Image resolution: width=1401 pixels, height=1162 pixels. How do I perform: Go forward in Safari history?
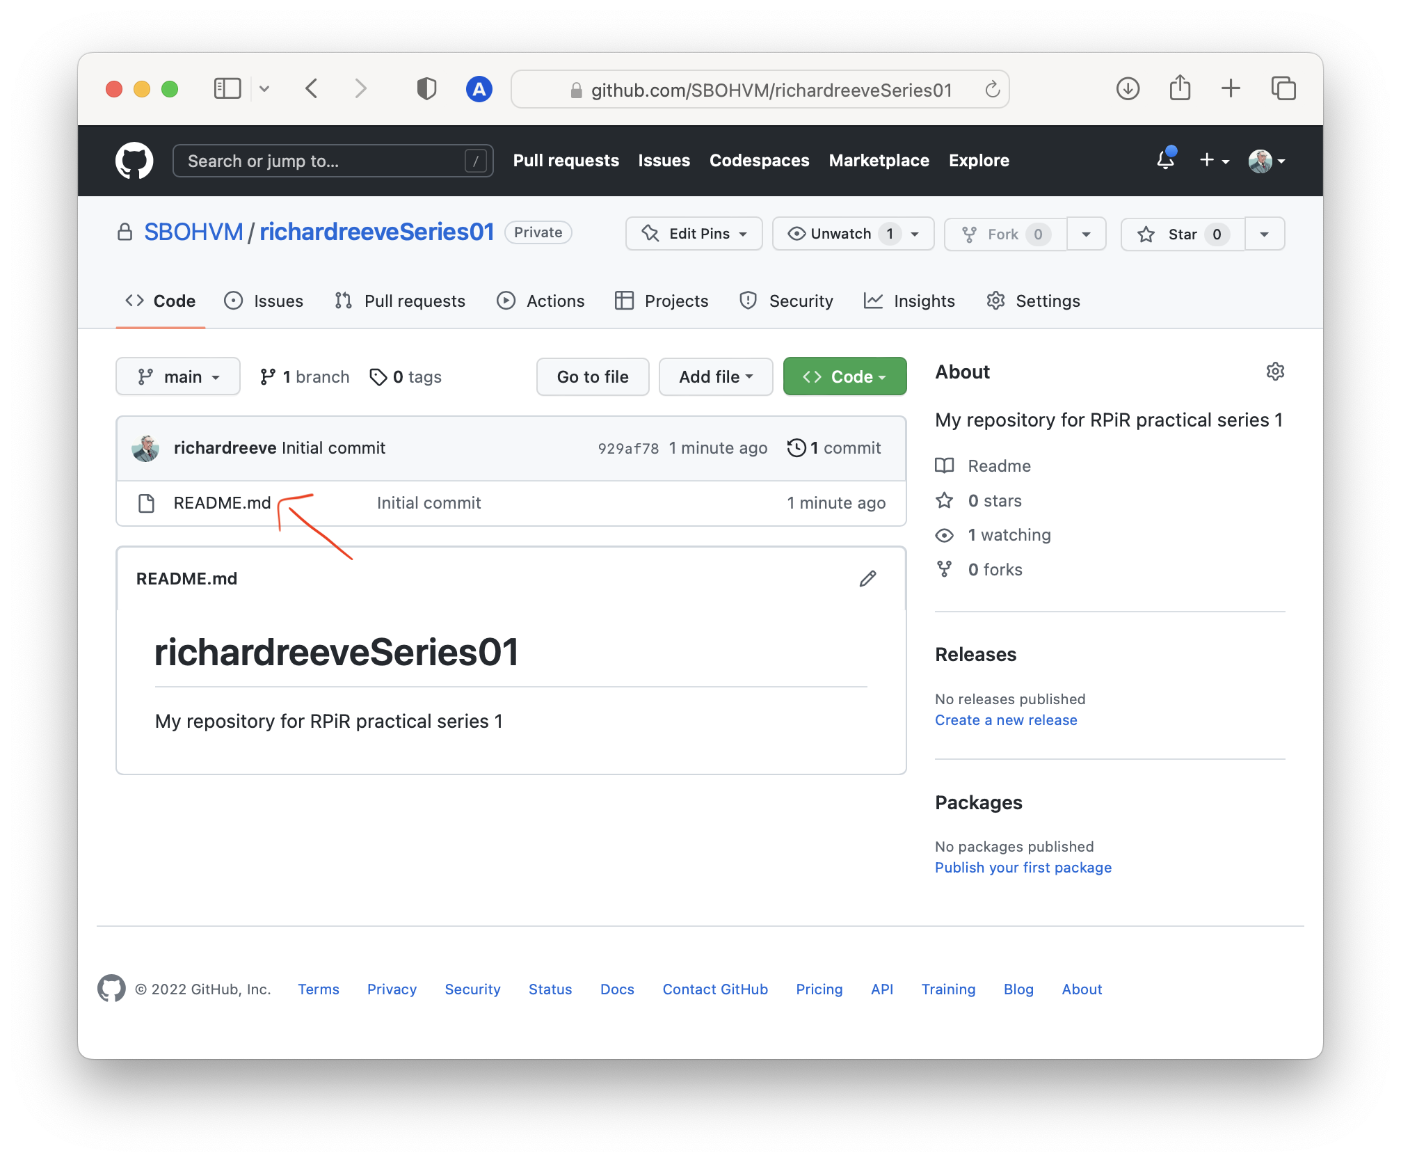tap(360, 88)
